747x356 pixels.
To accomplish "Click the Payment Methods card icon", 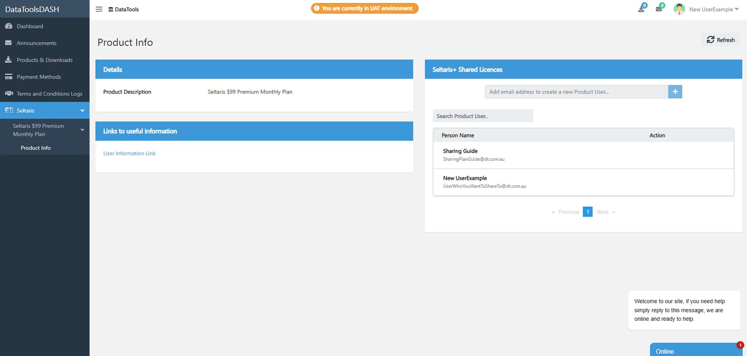I will [9, 77].
